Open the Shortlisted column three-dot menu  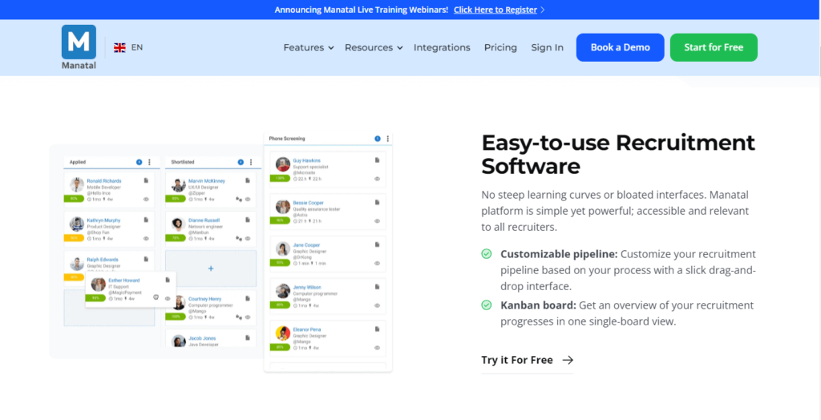point(251,163)
